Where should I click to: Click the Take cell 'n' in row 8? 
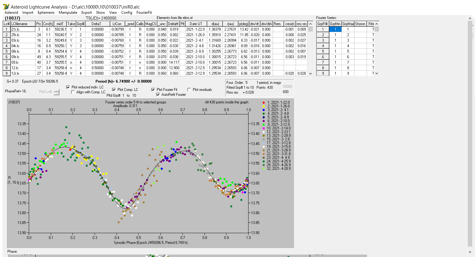[x=71, y=68]
